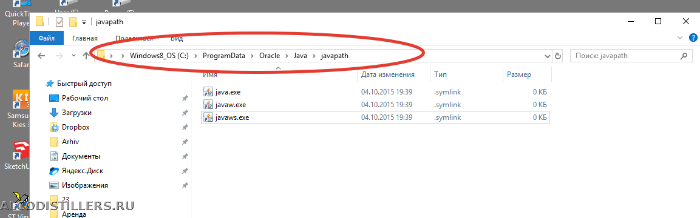Open Изображения in navigation pane
The width and height of the screenshot is (700, 218).
(85, 185)
